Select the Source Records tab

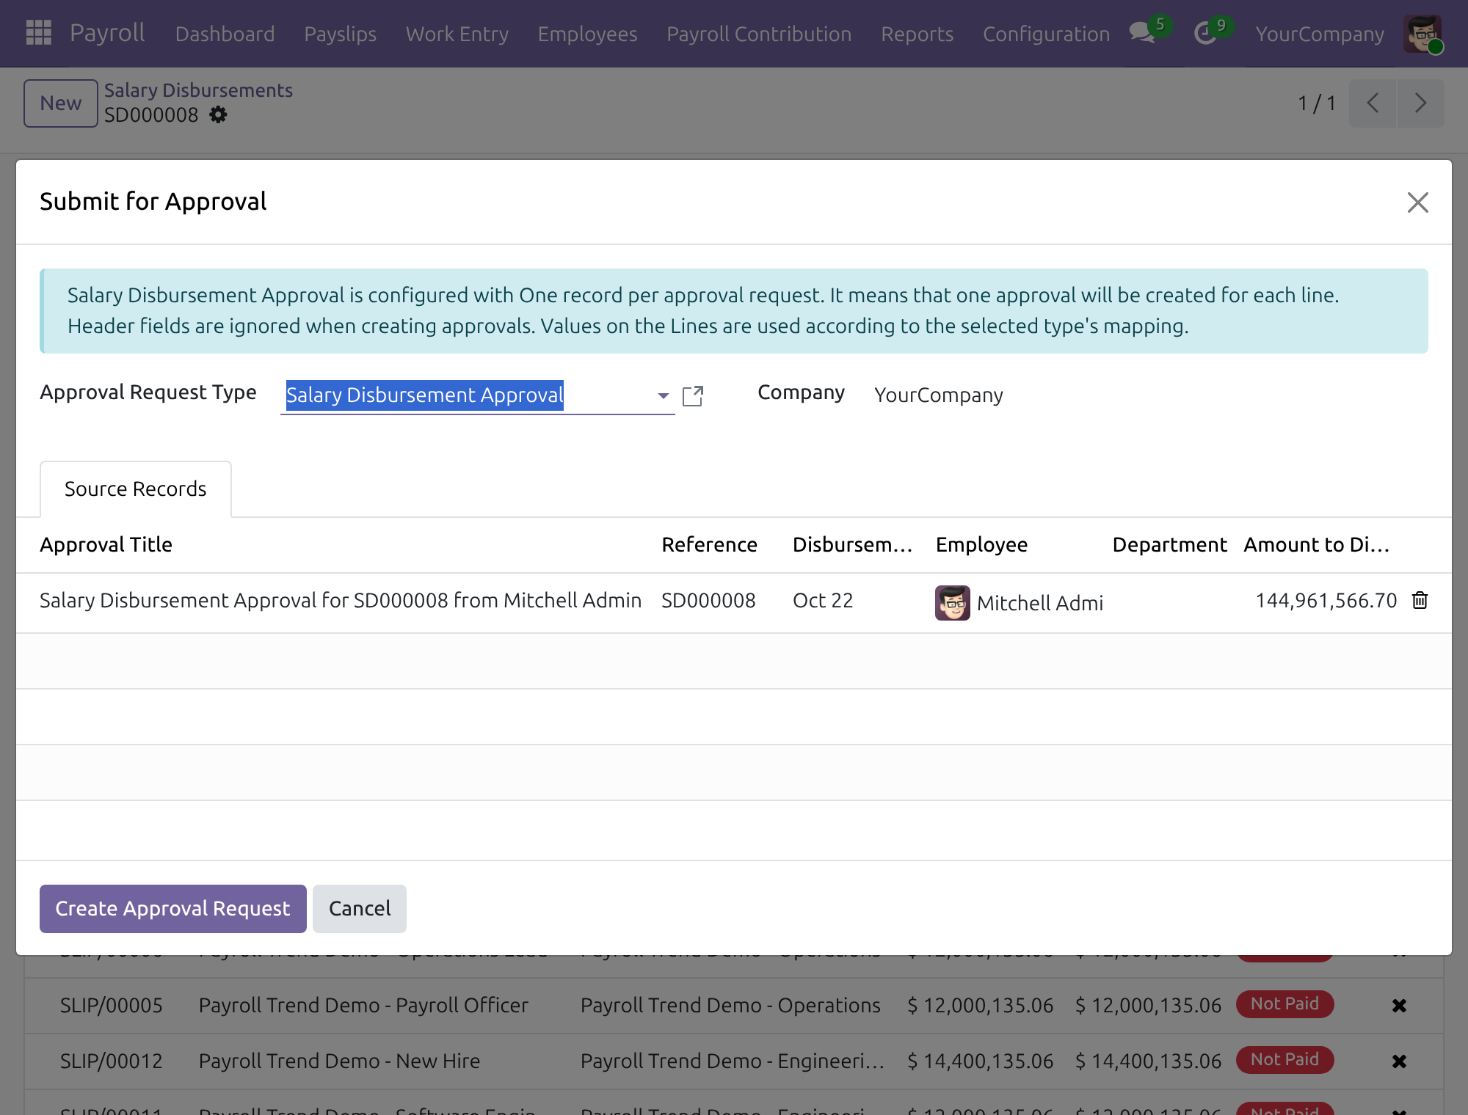tap(136, 489)
